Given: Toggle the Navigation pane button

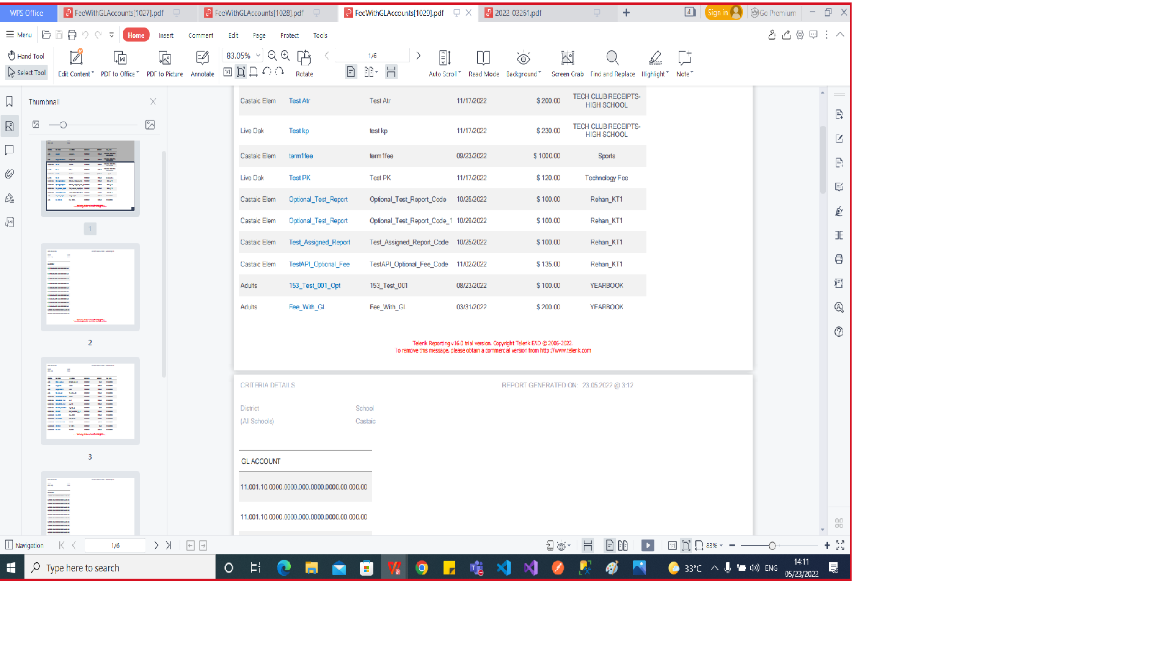Looking at the screenshot, I should pyautogui.click(x=24, y=545).
